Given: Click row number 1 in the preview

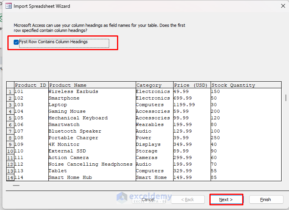Looking at the screenshot, I should click(x=10, y=91).
